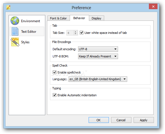Confirm settings with the OK button
The image size is (165, 134).
(x=99, y=120)
